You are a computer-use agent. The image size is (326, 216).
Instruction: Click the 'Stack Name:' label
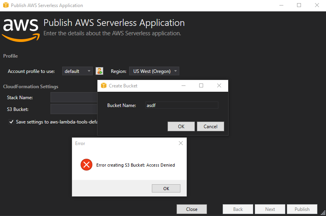click(20, 98)
